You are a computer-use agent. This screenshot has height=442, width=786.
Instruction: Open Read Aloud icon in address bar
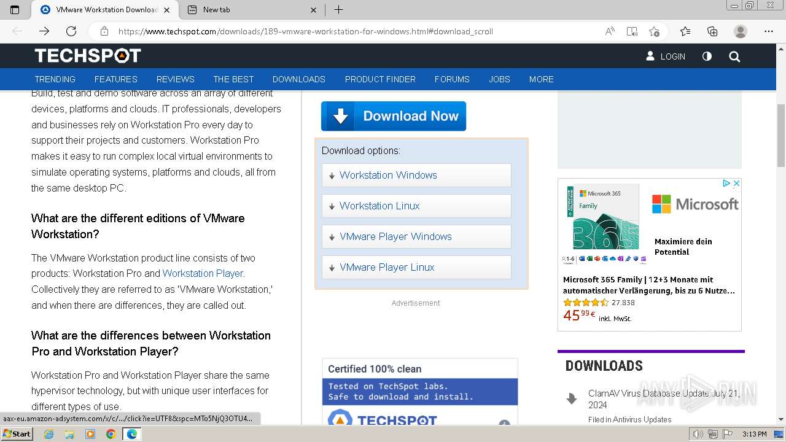click(x=610, y=31)
